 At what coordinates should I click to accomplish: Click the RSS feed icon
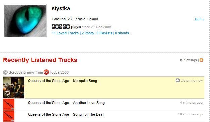[x=201, y=60]
